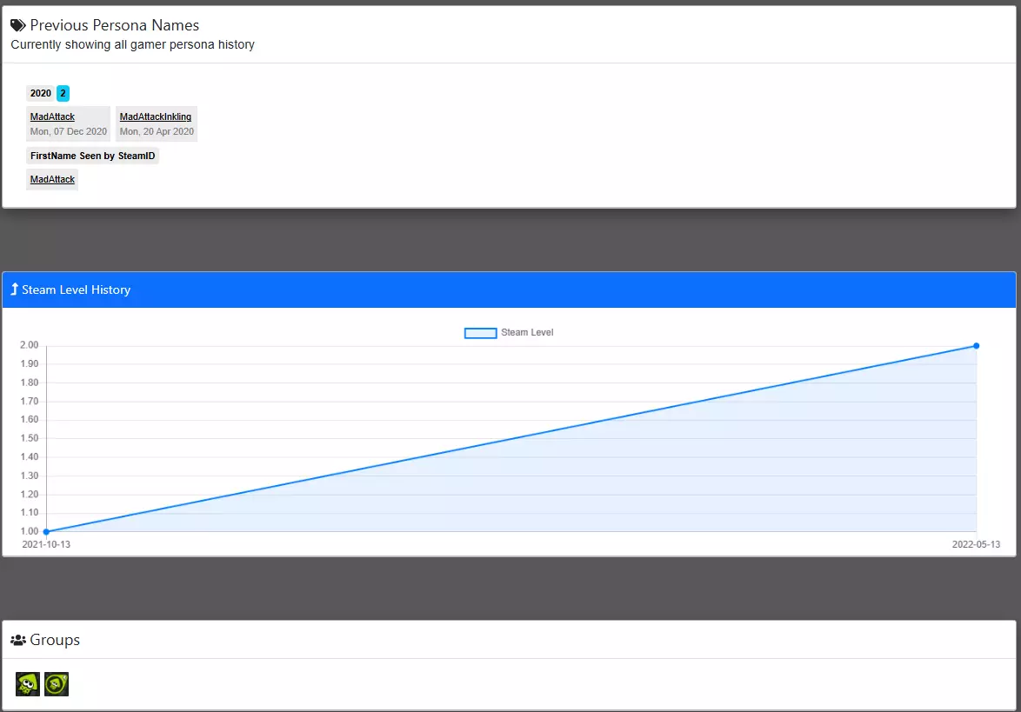Click the 2022-05-13 x-axis date label
Image resolution: width=1021 pixels, height=712 pixels.
(x=976, y=544)
